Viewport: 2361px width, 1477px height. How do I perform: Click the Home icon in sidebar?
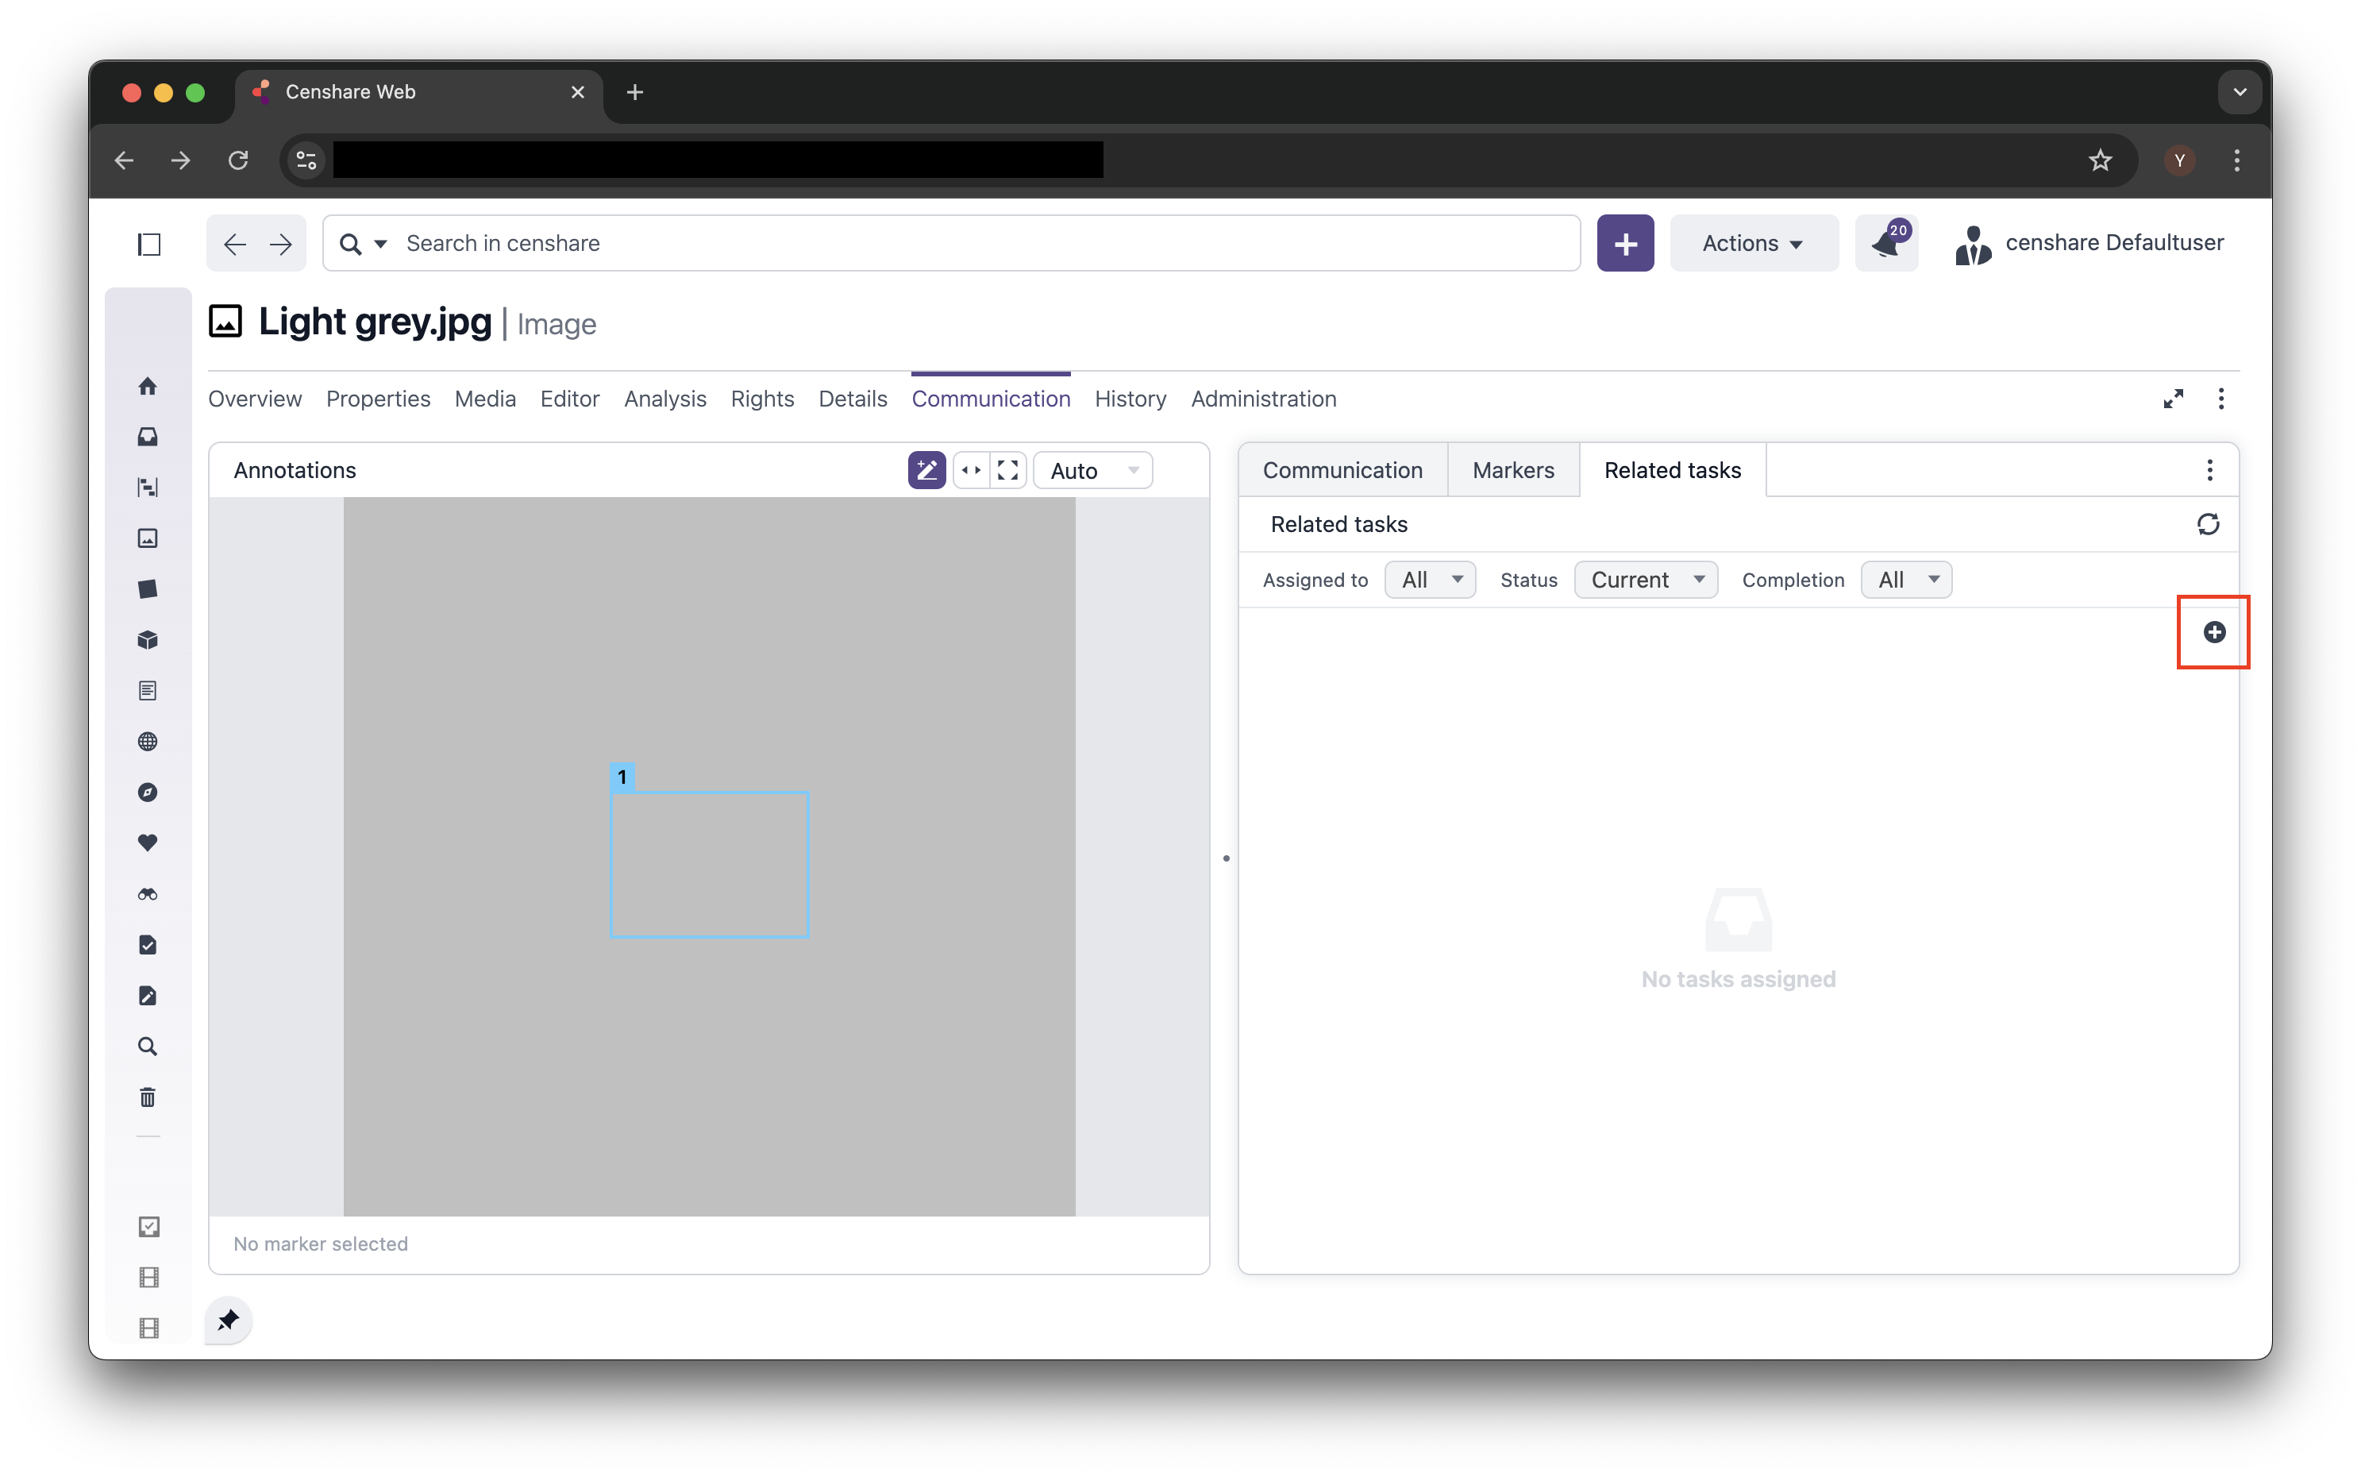[148, 386]
